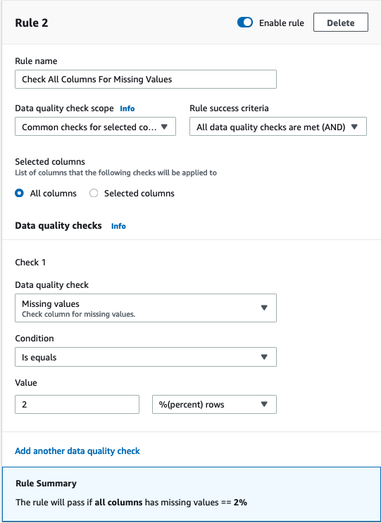Click the arrow icon on percent rows dropdown
The width and height of the screenshot is (381, 523).
click(x=264, y=405)
